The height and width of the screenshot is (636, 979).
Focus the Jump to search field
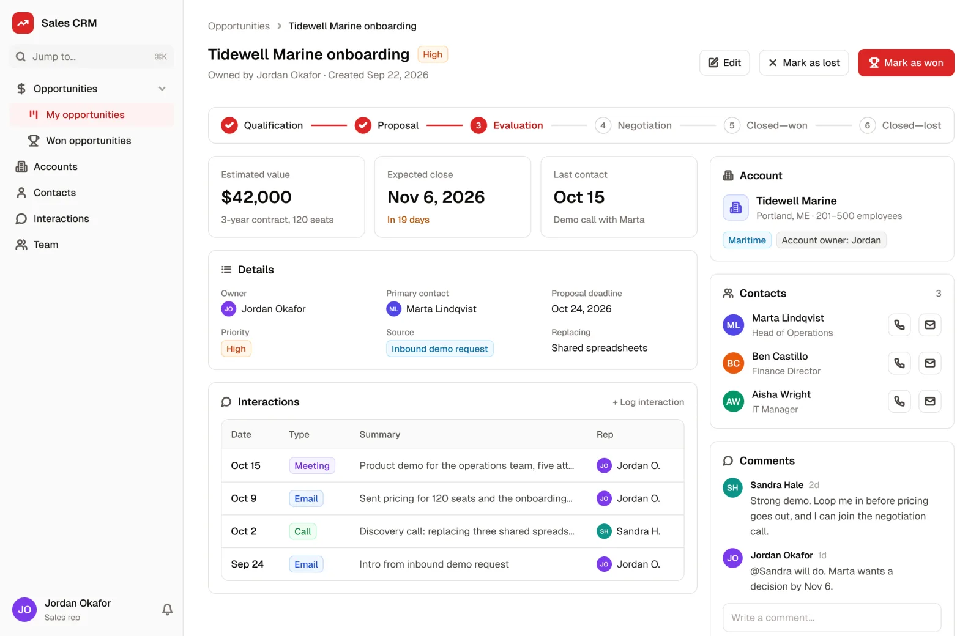(x=92, y=57)
